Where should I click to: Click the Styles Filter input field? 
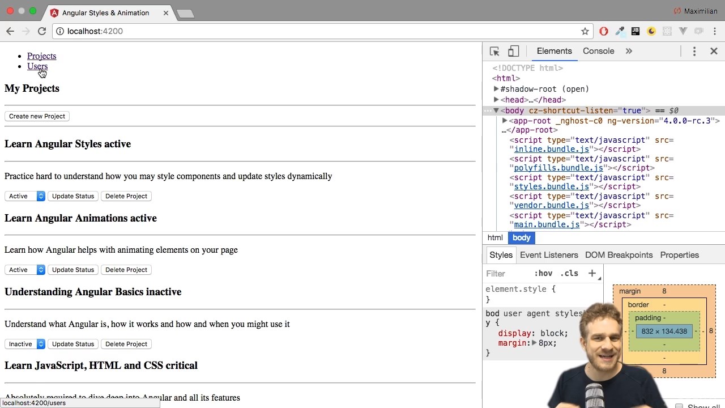(507, 273)
